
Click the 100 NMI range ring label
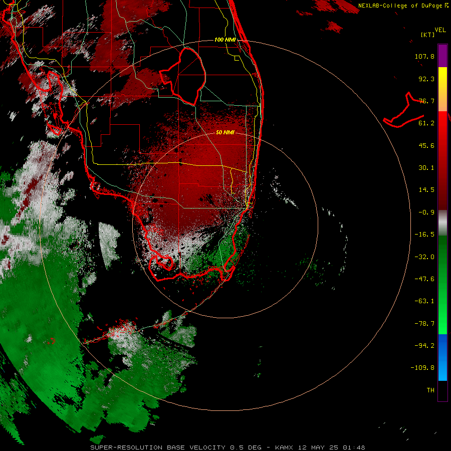click(225, 40)
